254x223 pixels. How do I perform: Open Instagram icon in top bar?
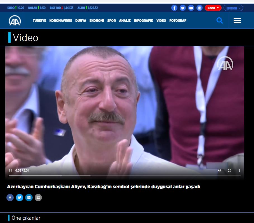(200, 8)
